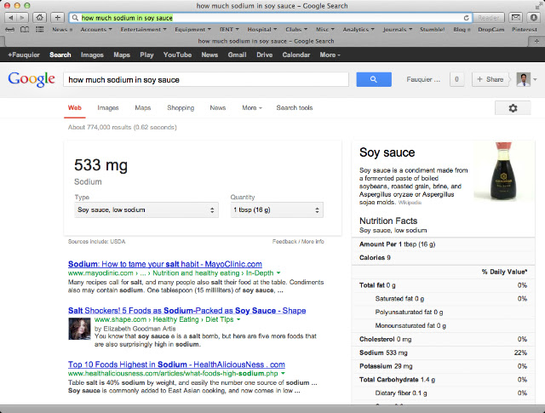
Task: Add bookmark with plus toolbar button
Action: (58, 17)
